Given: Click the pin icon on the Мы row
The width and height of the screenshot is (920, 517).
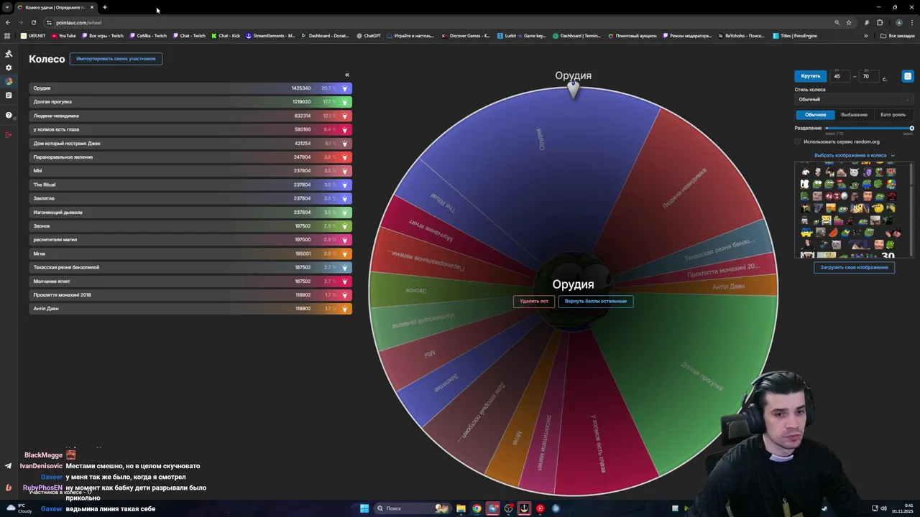Looking at the screenshot, I should pyautogui.click(x=345, y=171).
